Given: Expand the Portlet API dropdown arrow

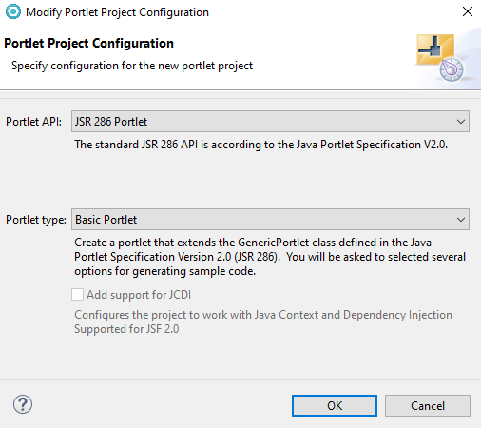Looking at the screenshot, I should pyautogui.click(x=461, y=122).
